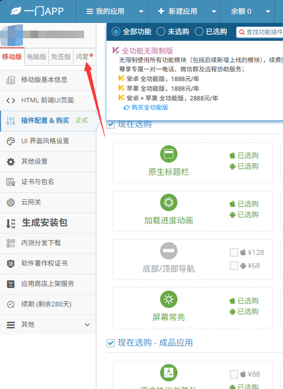Click the 内测分发下载 QR code icon
This screenshot has width=283, height=389.
coord(11,243)
